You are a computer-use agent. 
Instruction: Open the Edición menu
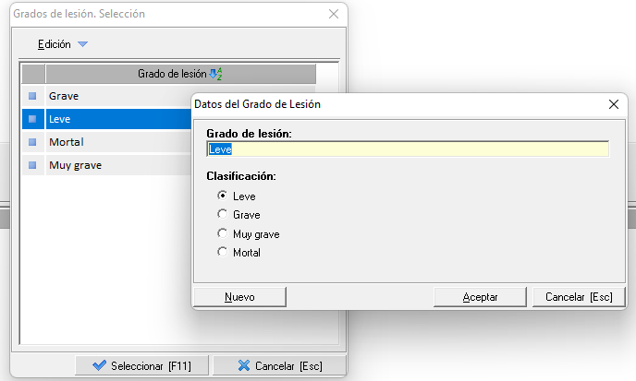pyautogui.click(x=55, y=44)
